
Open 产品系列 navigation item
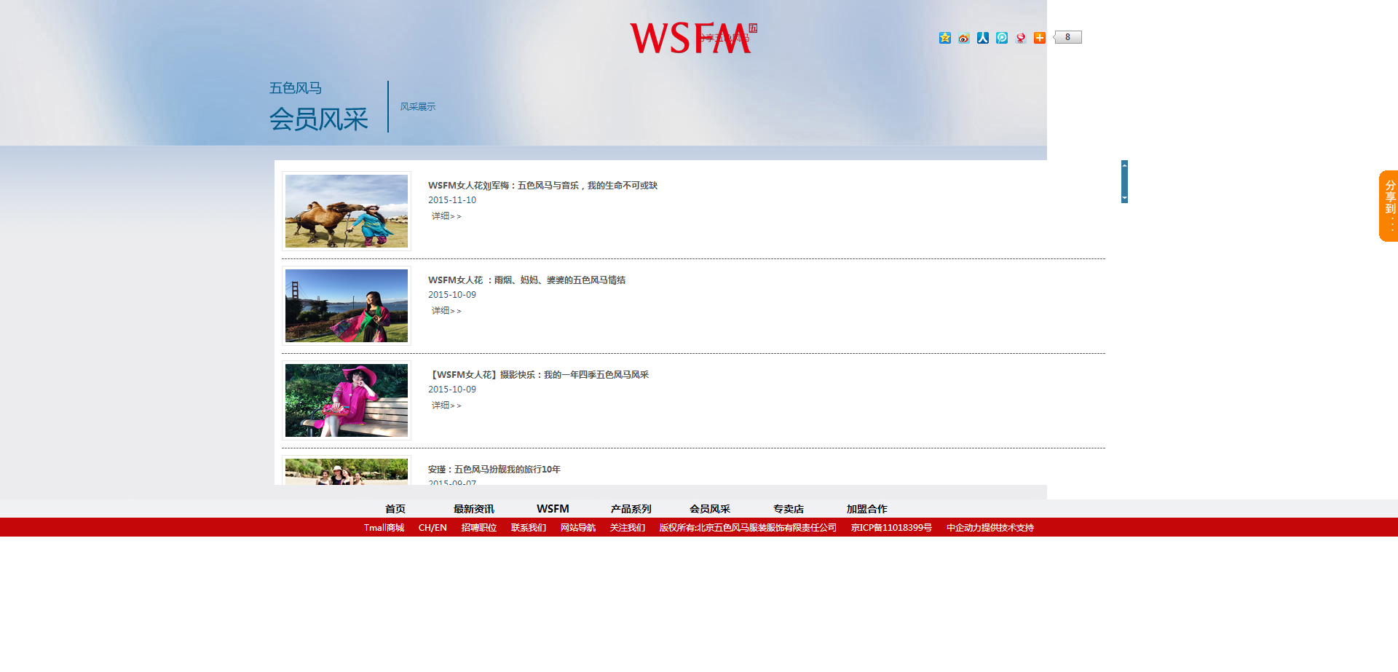click(631, 509)
